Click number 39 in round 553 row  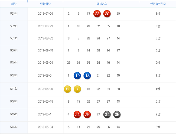[118, 14]
